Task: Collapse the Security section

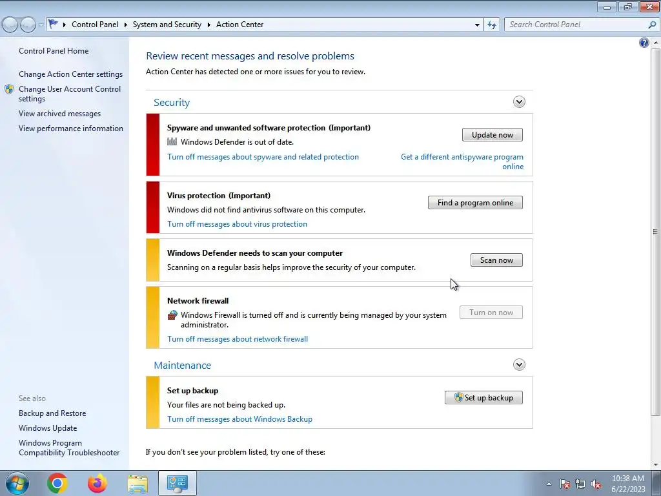Action: coord(519,101)
